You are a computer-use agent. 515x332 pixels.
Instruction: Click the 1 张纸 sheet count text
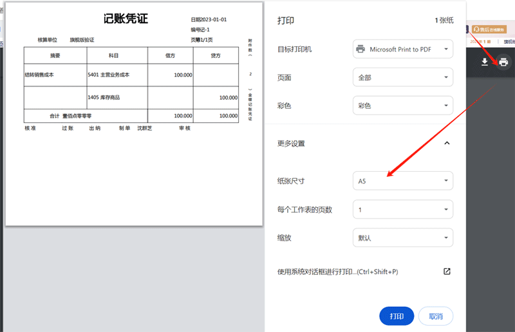(444, 21)
